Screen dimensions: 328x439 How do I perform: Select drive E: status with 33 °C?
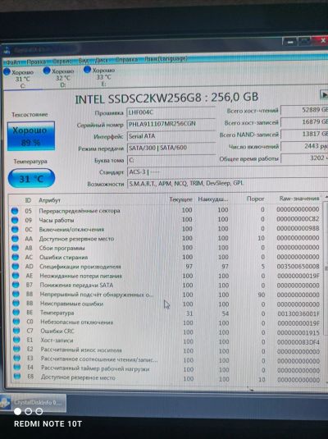(x=100, y=76)
